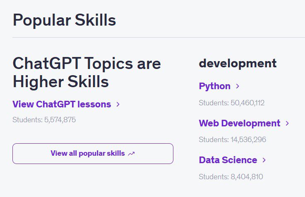Go to the Web Development skill page
Image resolution: width=305 pixels, height=197 pixels.
[239, 123]
